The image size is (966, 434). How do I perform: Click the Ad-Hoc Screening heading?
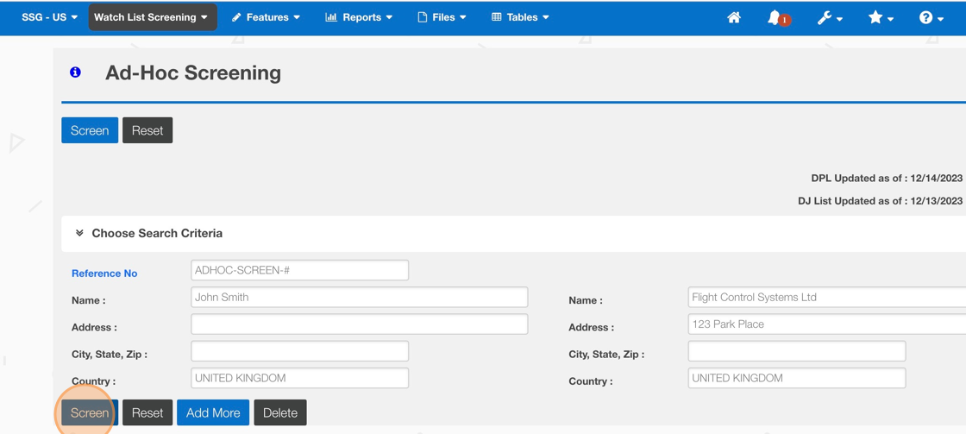193,72
